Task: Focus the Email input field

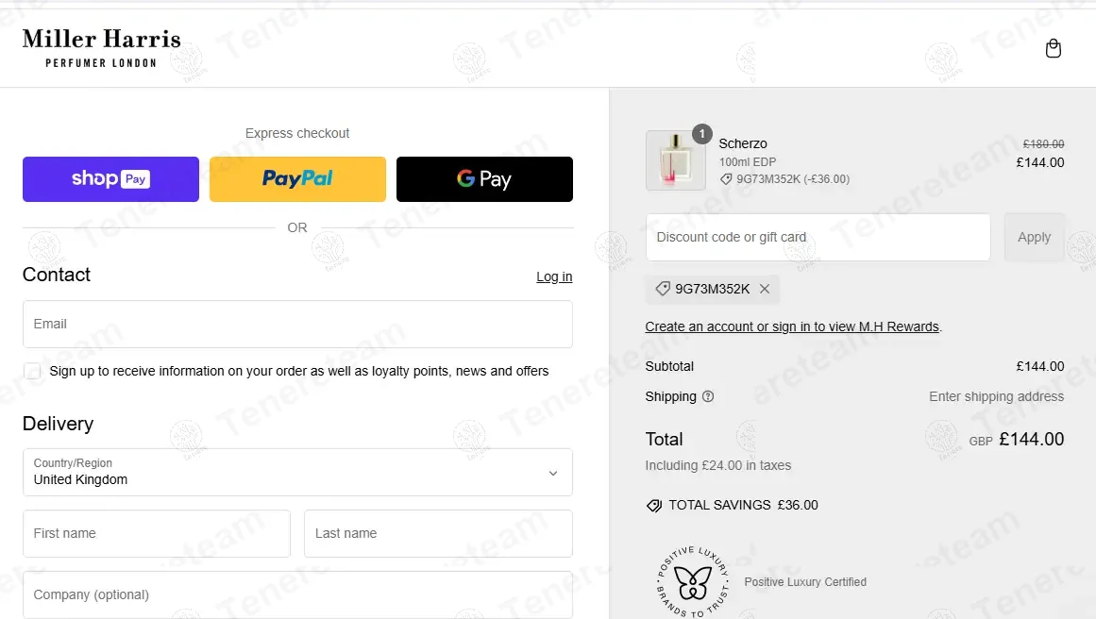Action: (x=297, y=325)
